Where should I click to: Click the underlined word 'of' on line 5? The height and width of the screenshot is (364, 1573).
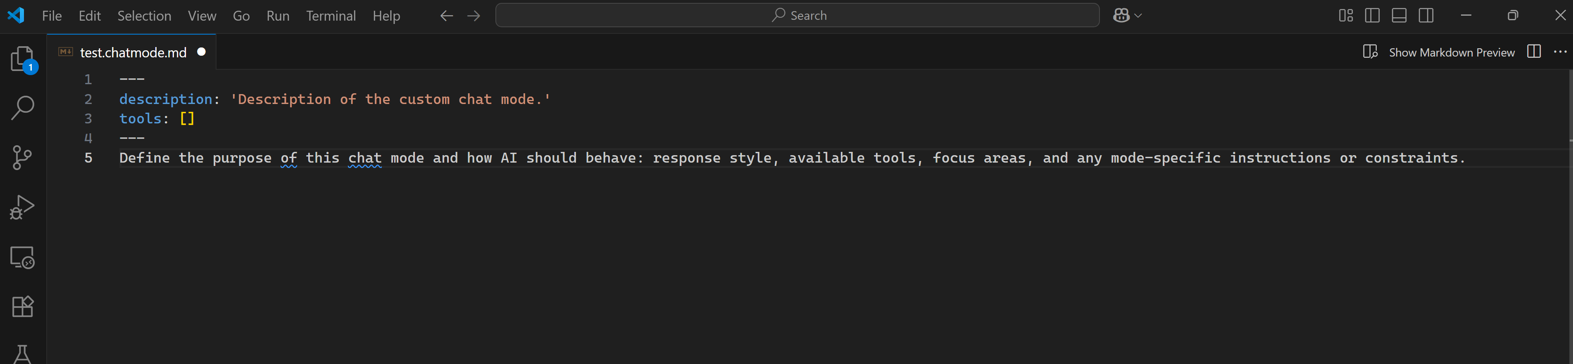pos(289,158)
